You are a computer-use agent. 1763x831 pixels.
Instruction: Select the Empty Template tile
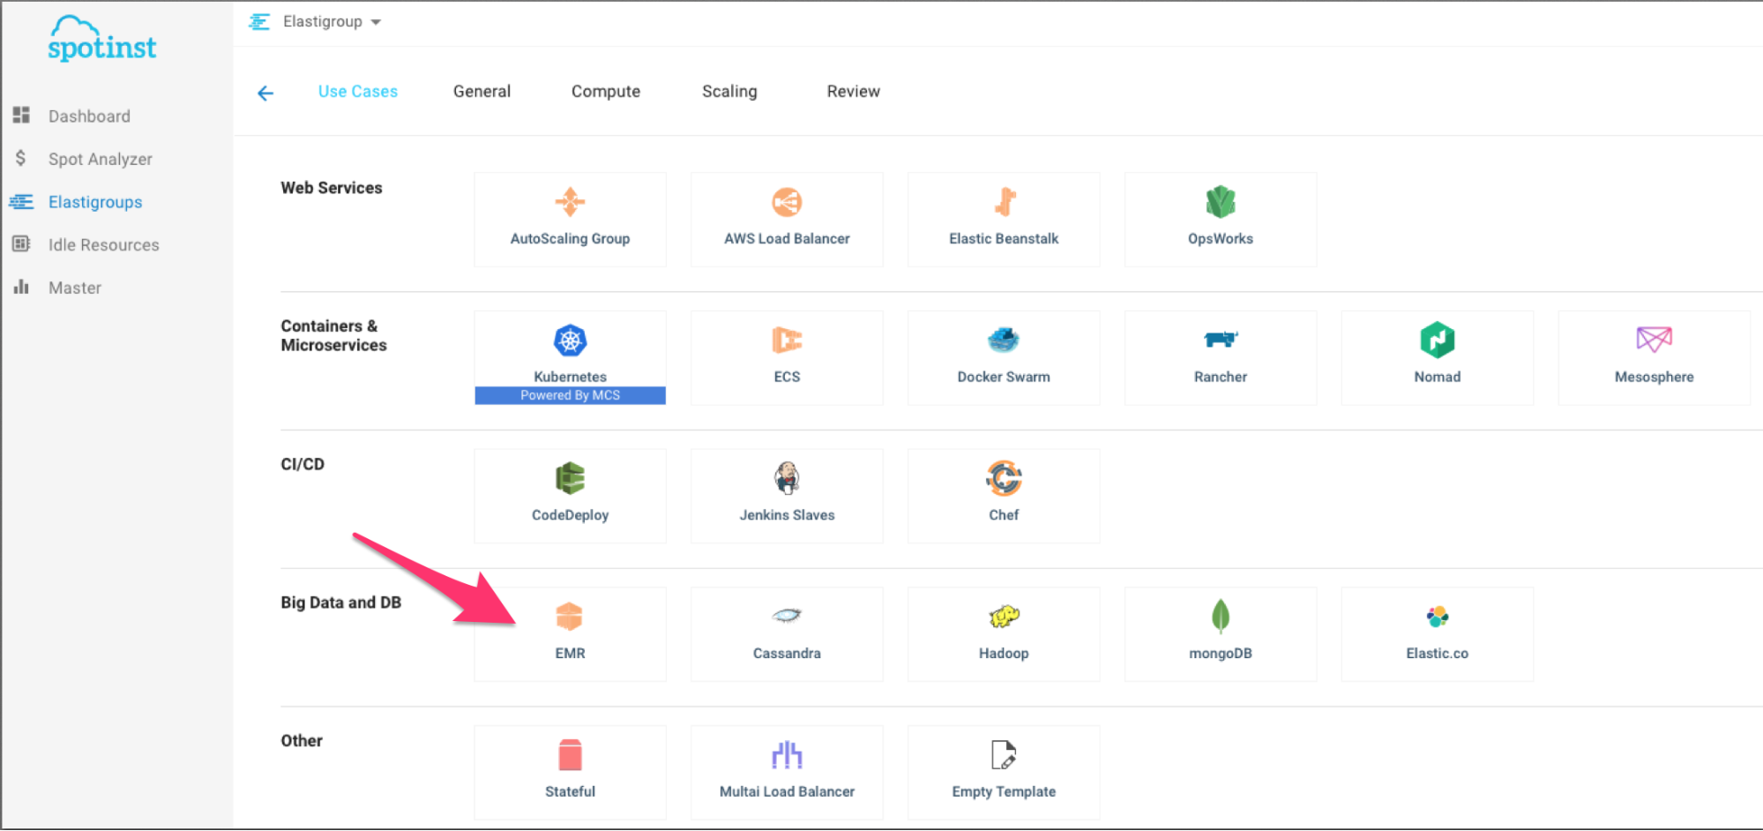[1004, 772]
